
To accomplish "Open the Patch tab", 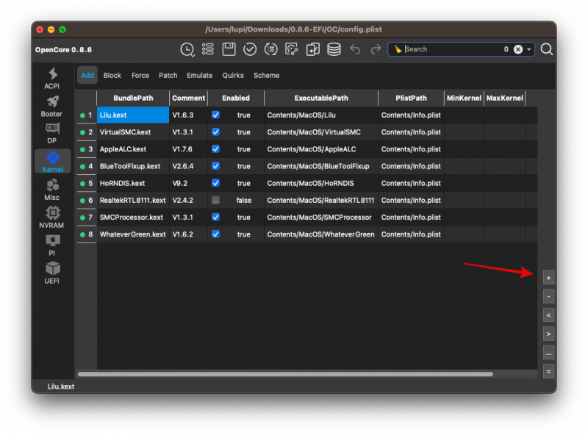I will (168, 76).
